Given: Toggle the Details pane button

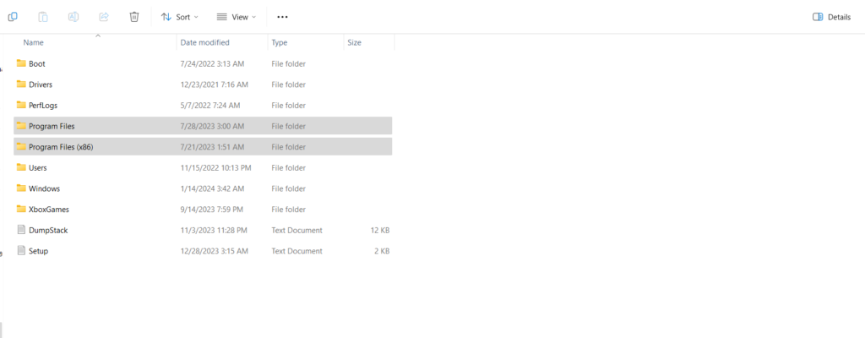Looking at the screenshot, I should [831, 17].
